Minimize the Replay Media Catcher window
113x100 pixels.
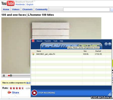pyautogui.click(x=106, y=44)
